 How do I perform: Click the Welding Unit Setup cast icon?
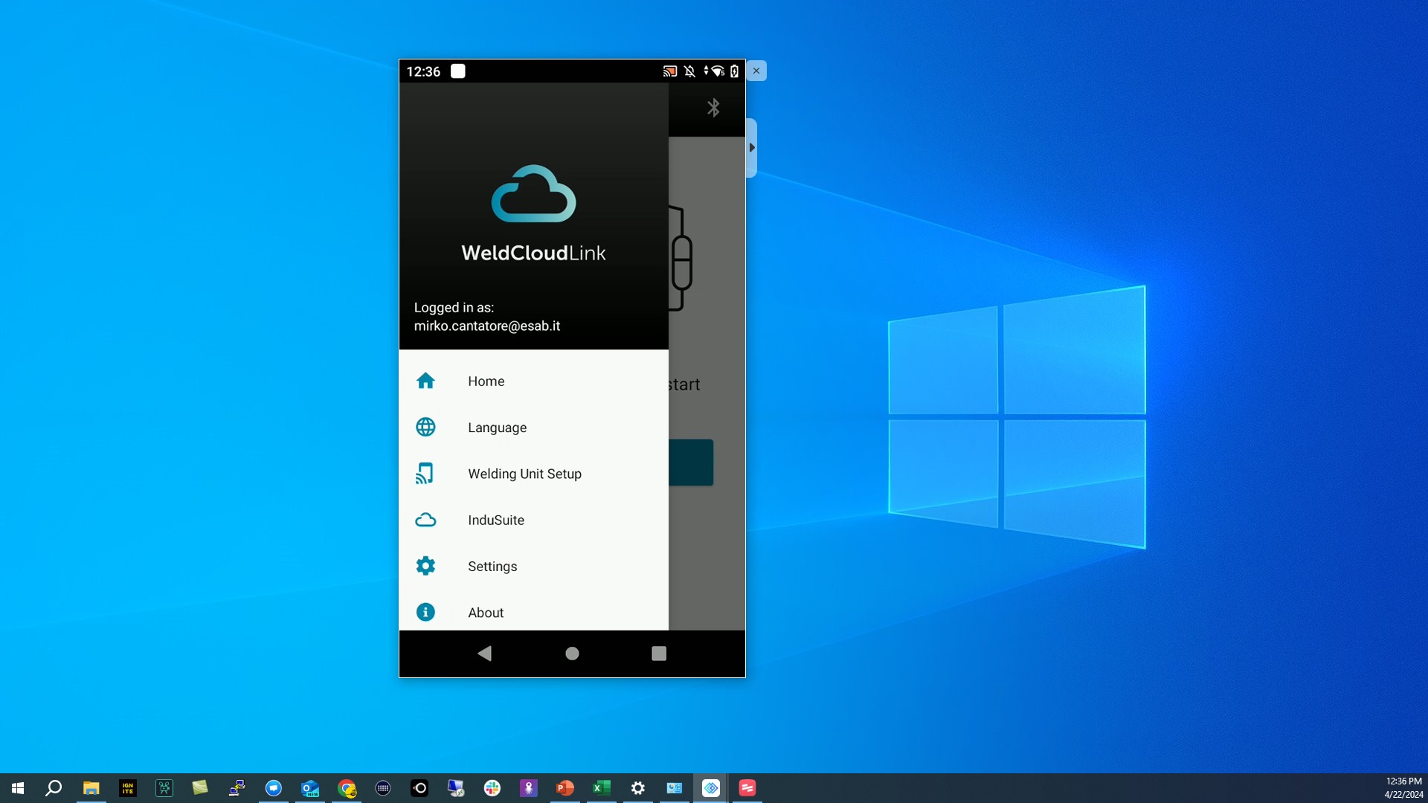point(425,474)
